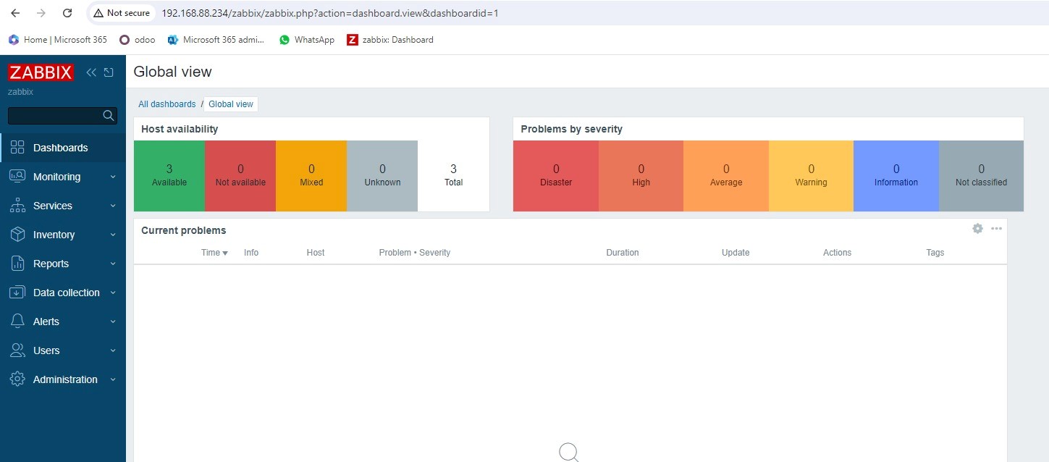1049x462 pixels.
Task: Click the Zabbix logo
Action: click(x=41, y=72)
